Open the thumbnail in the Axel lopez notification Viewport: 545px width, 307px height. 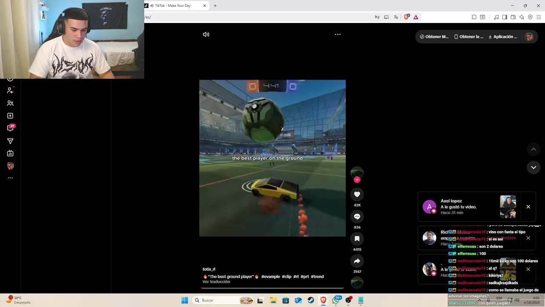(x=508, y=207)
